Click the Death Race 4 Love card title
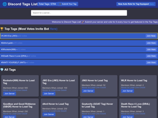The width and height of the screenshot is (158, 118). coord(135,105)
